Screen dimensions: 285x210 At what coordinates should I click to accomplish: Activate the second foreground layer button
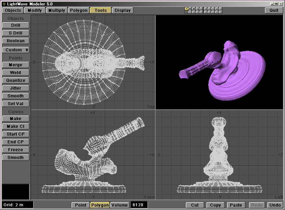[190, 8]
